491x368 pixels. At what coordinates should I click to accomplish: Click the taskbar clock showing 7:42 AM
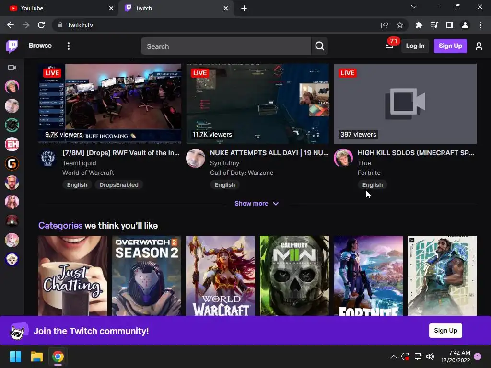click(456, 356)
